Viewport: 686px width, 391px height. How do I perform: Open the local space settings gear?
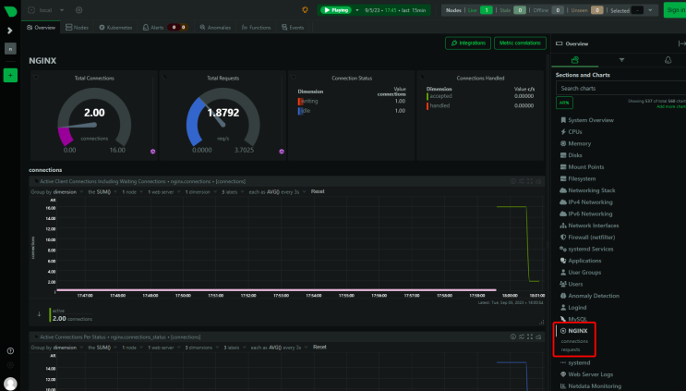(78, 10)
